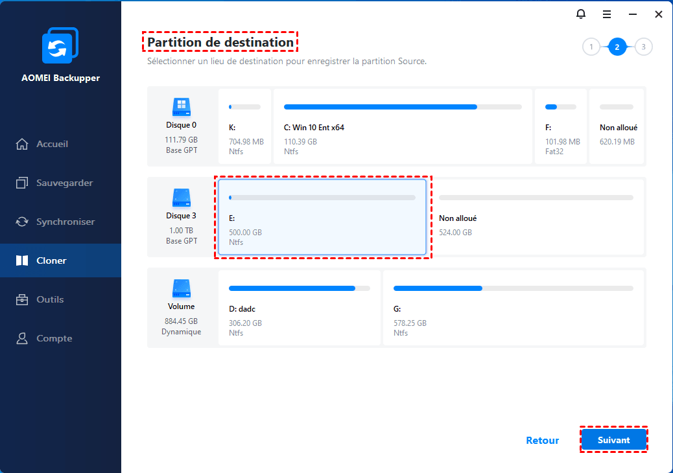Jump to wizard step 1

click(x=591, y=47)
